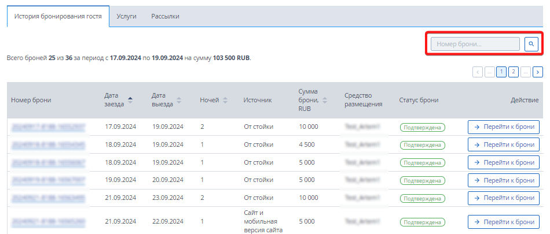Screen dimensions: 550x234
Task: Open booking number link in 19.09.2024–20.09.2024 row
Action: (49, 180)
